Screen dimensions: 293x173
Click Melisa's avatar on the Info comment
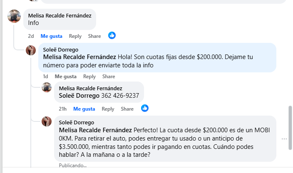point(14,16)
